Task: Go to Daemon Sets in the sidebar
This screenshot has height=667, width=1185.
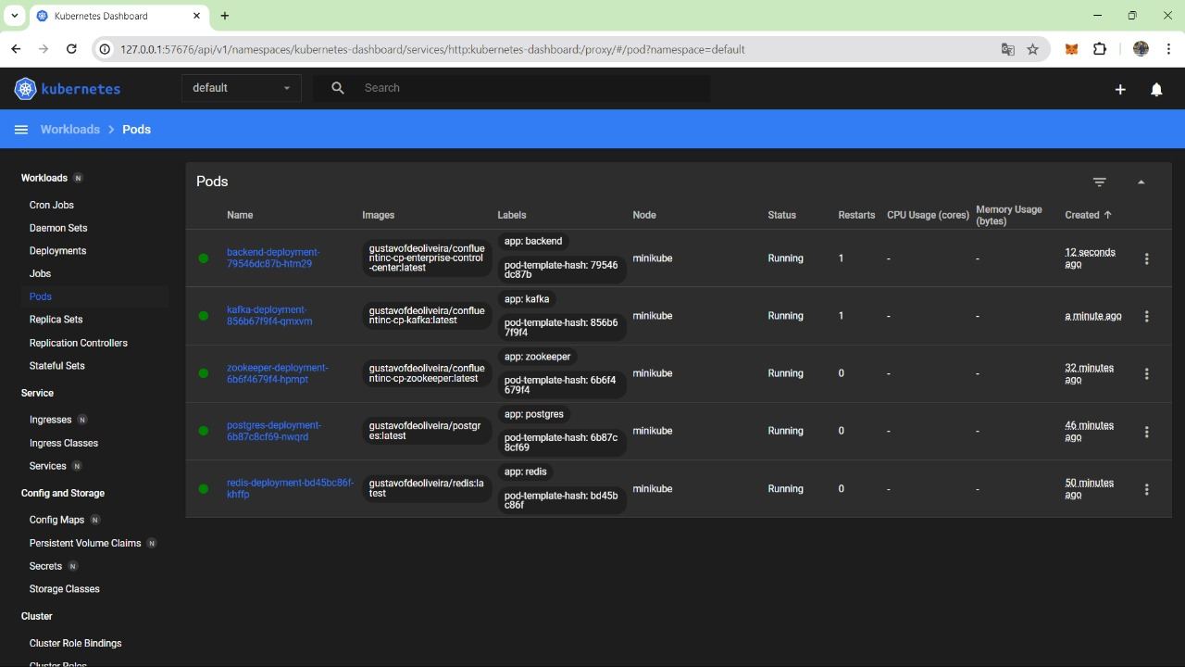Action: (58, 228)
